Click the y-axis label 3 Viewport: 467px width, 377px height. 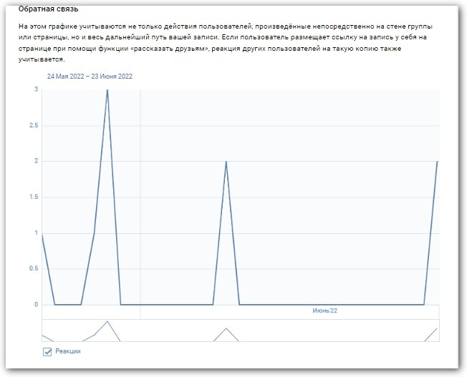click(35, 89)
